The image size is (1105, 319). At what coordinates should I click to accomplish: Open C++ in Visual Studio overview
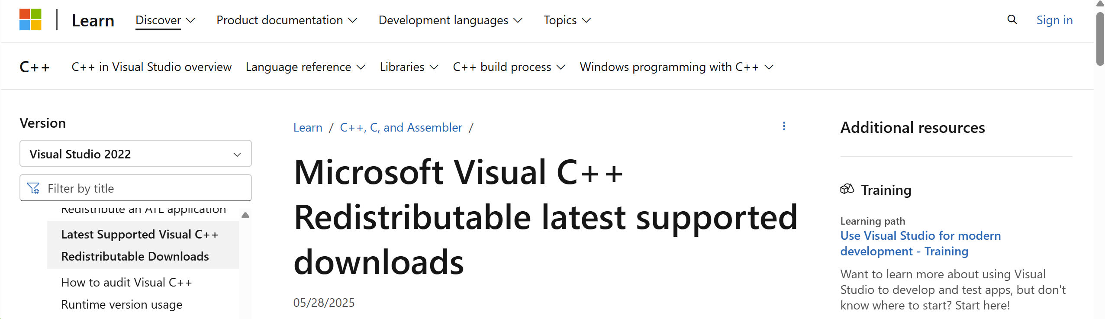[x=151, y=67]
